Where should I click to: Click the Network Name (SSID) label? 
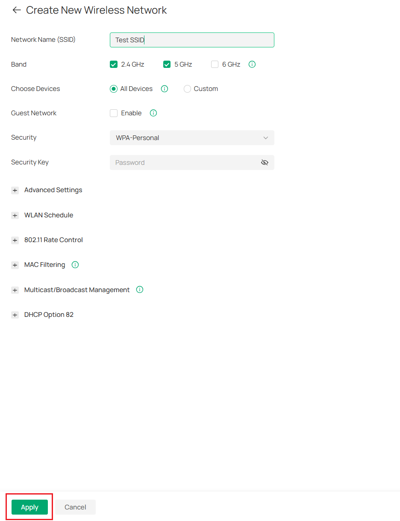(x=43, y=40)
